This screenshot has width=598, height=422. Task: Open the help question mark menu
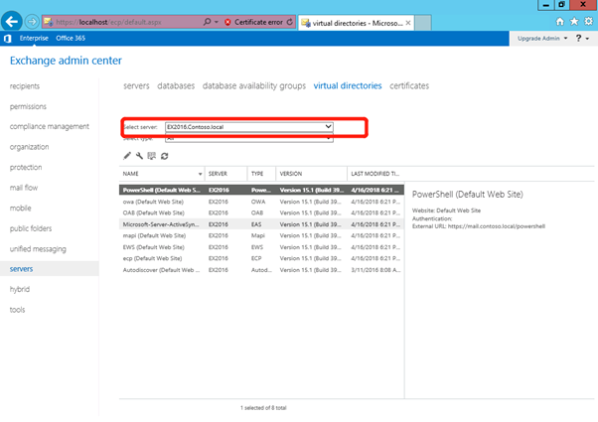click(x=582, y=38)
